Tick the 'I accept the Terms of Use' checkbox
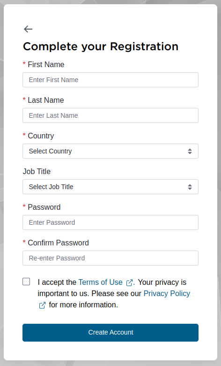Screen dimensions: 221x366 tap(26, 282)
